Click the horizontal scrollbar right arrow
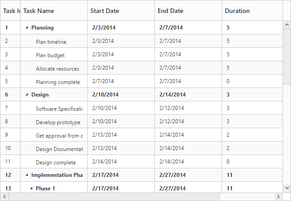The height and width of the screenshot is (201, 291). pos(278,197)
